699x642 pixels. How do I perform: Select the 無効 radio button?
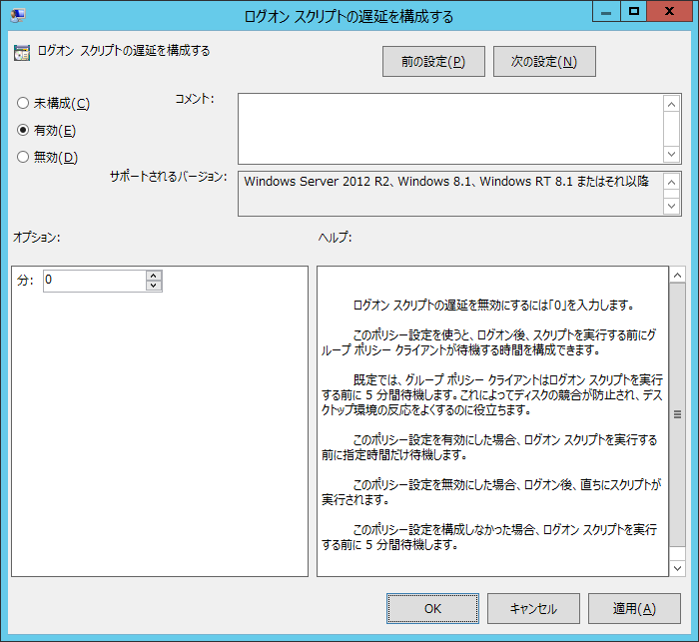tap(23, 157)
